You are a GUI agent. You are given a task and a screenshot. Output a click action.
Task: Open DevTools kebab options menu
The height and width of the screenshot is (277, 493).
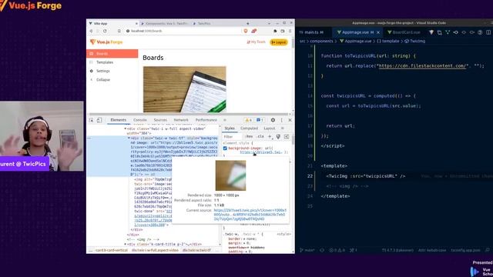[282, 120]
